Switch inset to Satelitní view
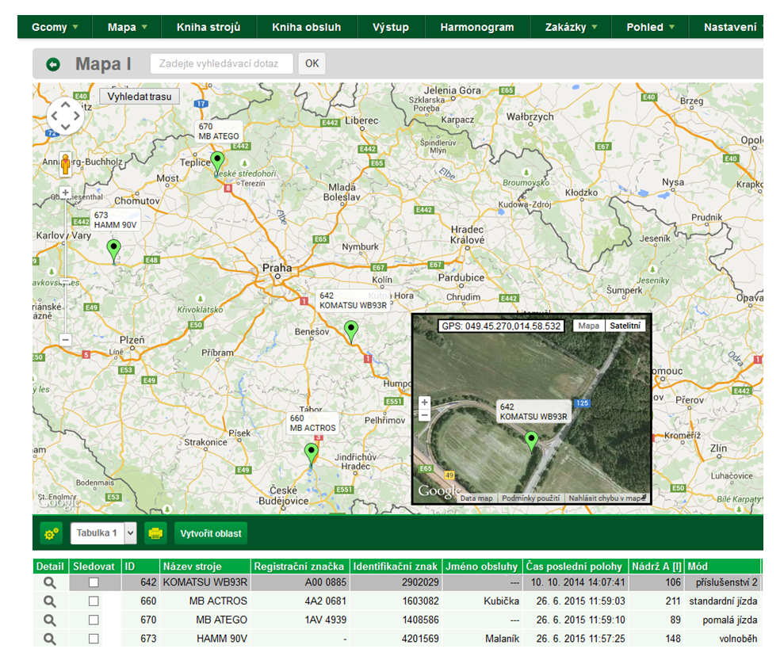The image size is (784, 664). click(x=625, y=326)
